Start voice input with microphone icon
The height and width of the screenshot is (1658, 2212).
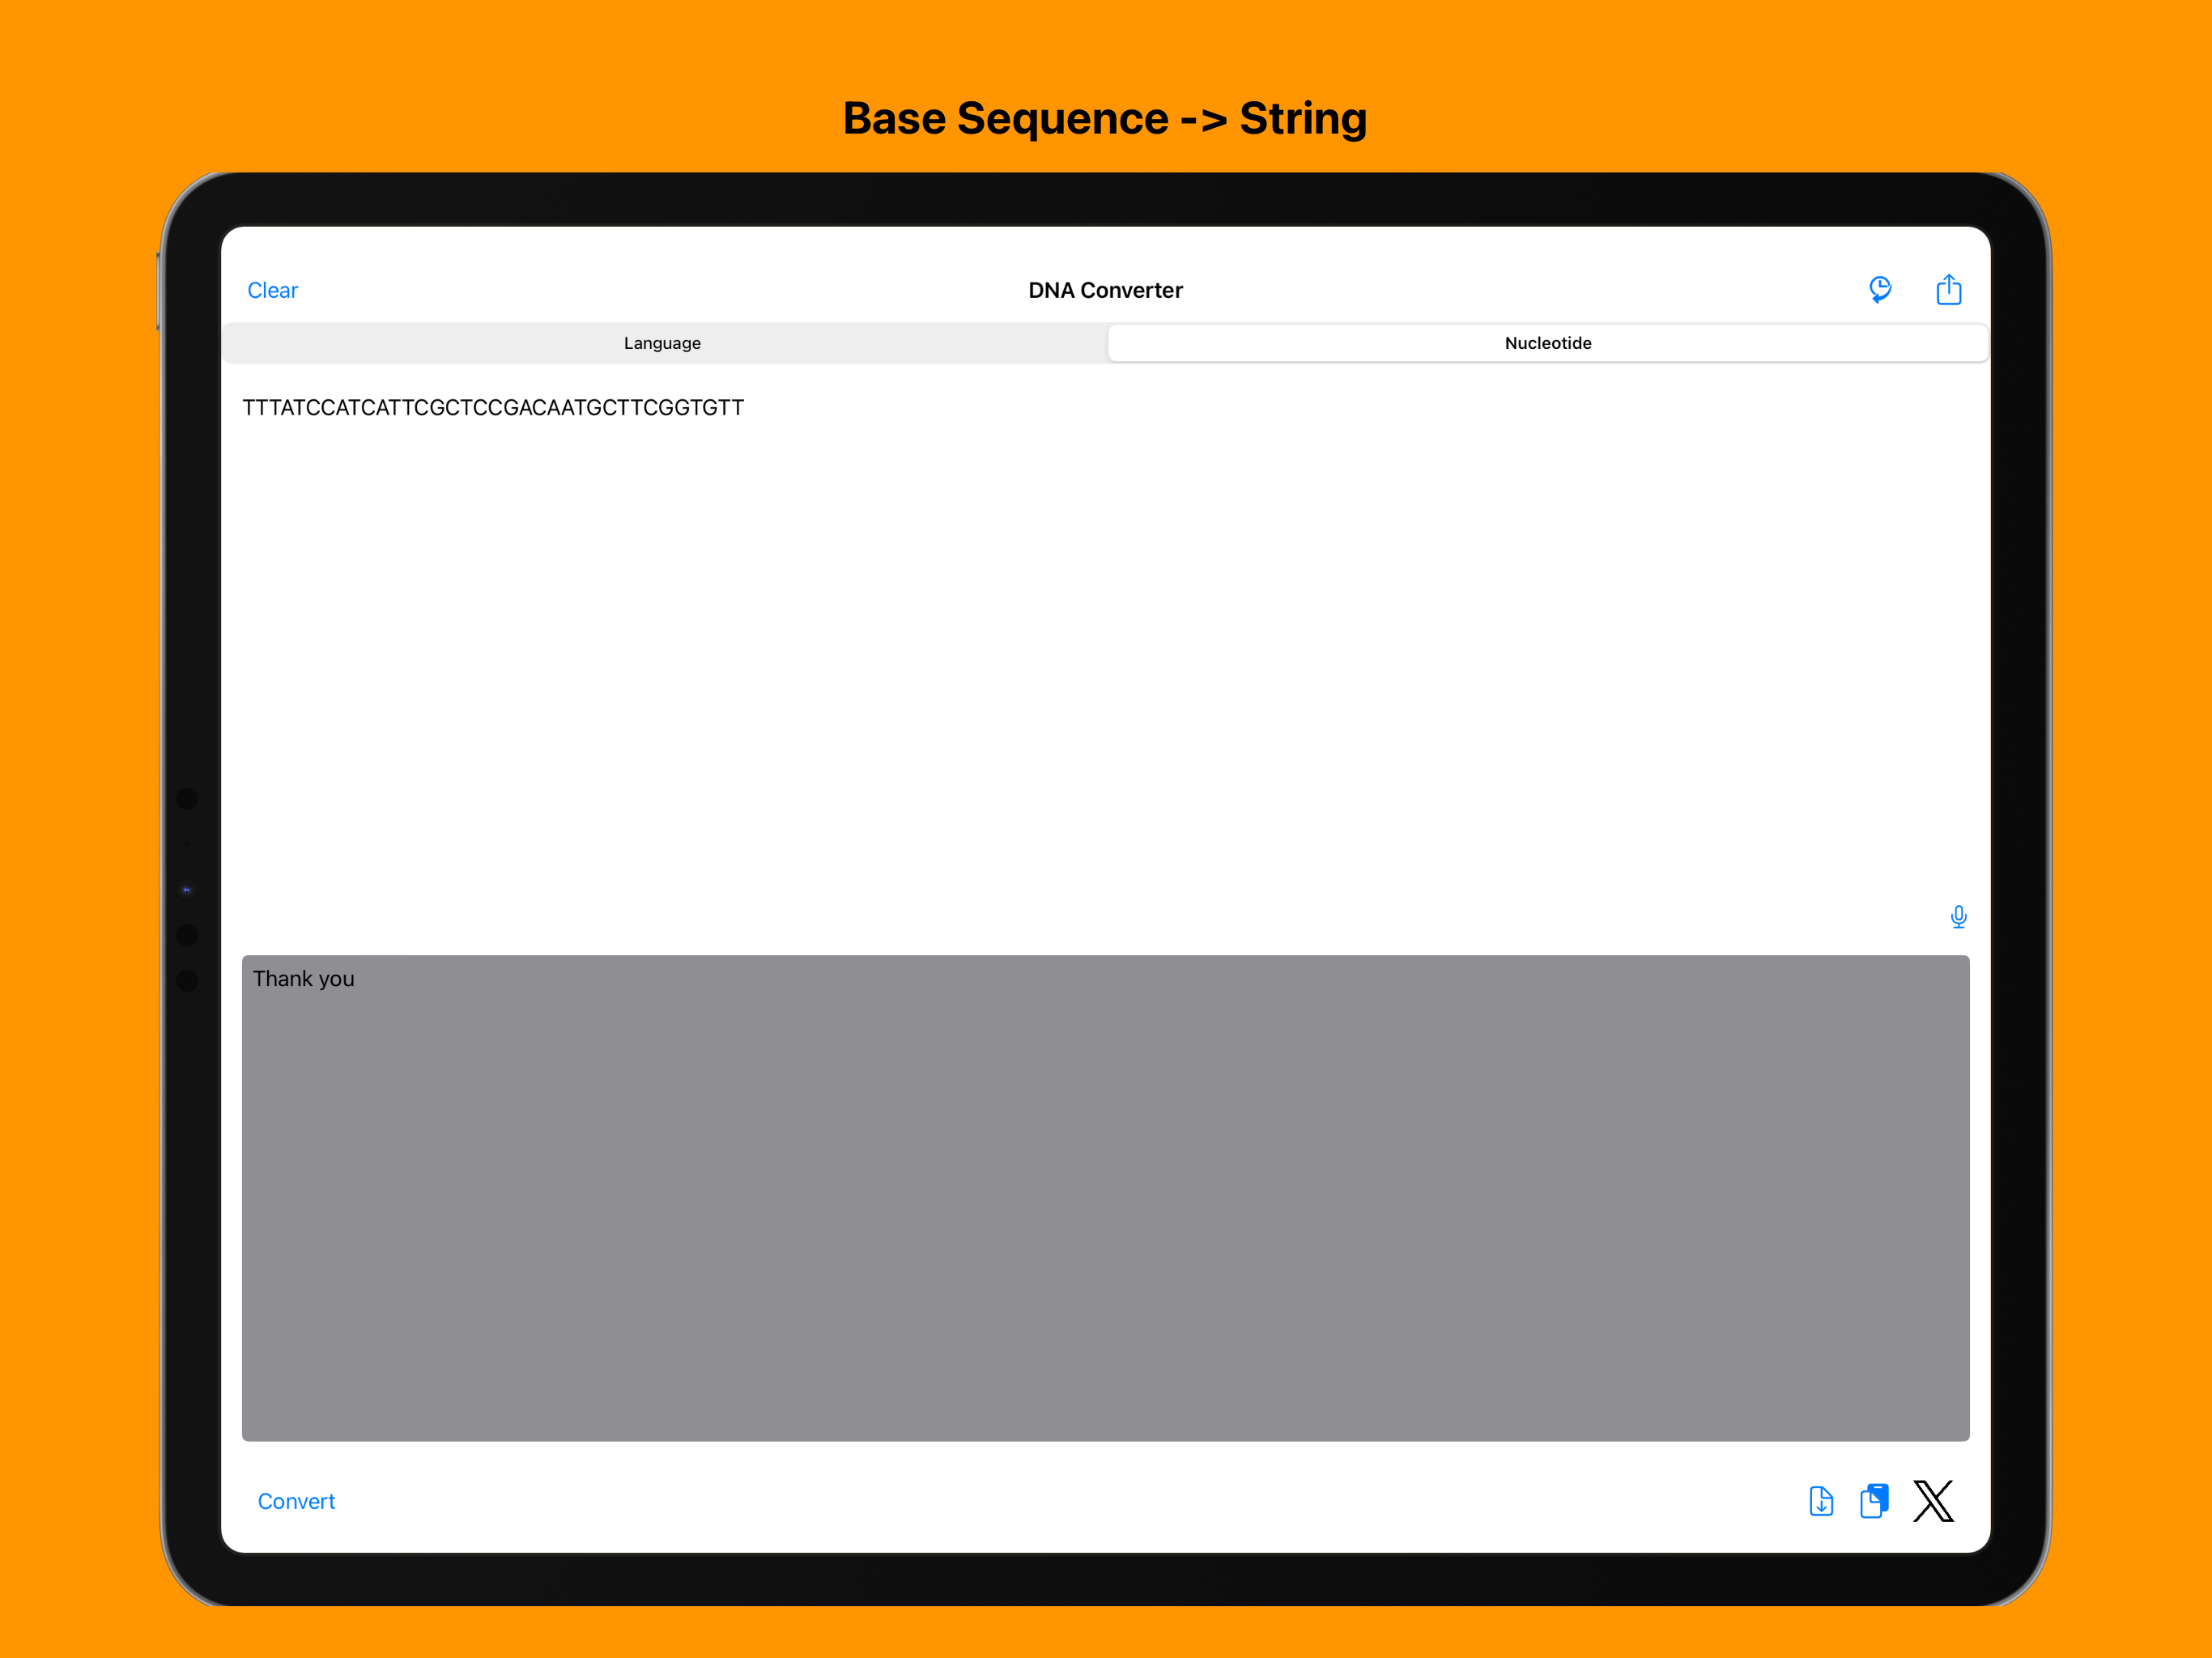point(1958,916)
